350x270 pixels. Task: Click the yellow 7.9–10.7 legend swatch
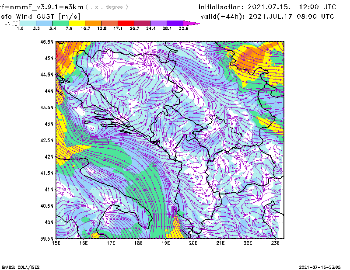77,23
